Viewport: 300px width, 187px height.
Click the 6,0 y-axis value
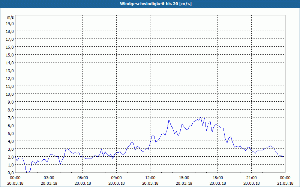click(11, 126)
